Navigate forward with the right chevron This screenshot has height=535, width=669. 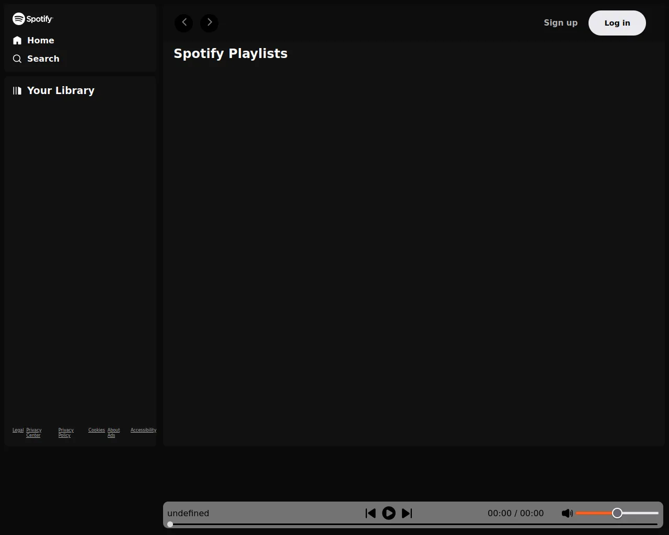pos(209,22)
